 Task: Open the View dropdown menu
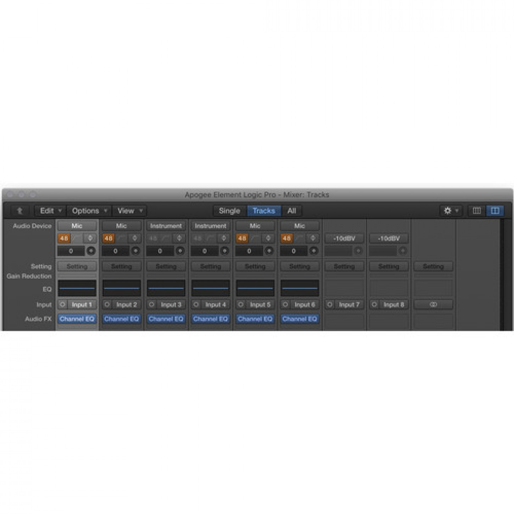point(129,211)
